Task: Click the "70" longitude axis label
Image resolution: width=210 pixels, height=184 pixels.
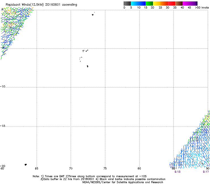Action: [71, 168]
